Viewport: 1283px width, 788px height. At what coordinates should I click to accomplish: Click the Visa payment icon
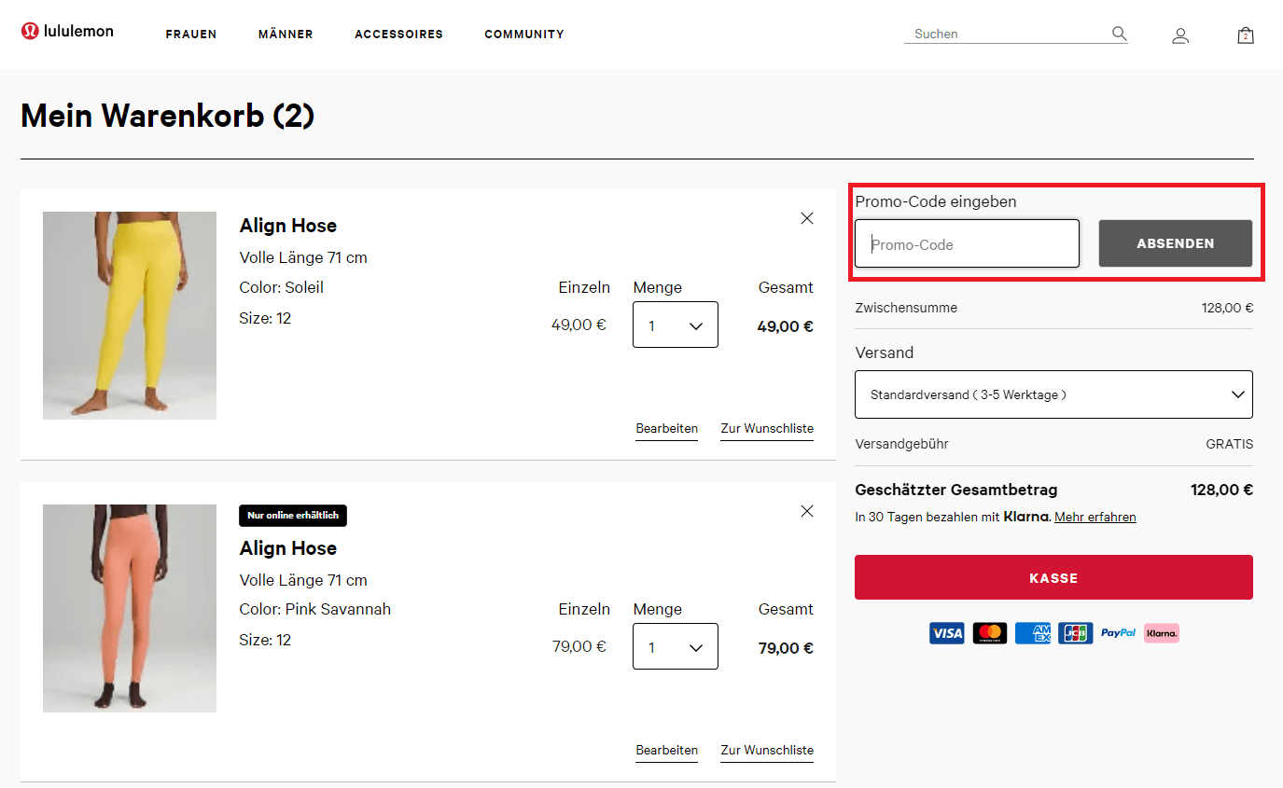pyautogui.click(x=947, y=633)
